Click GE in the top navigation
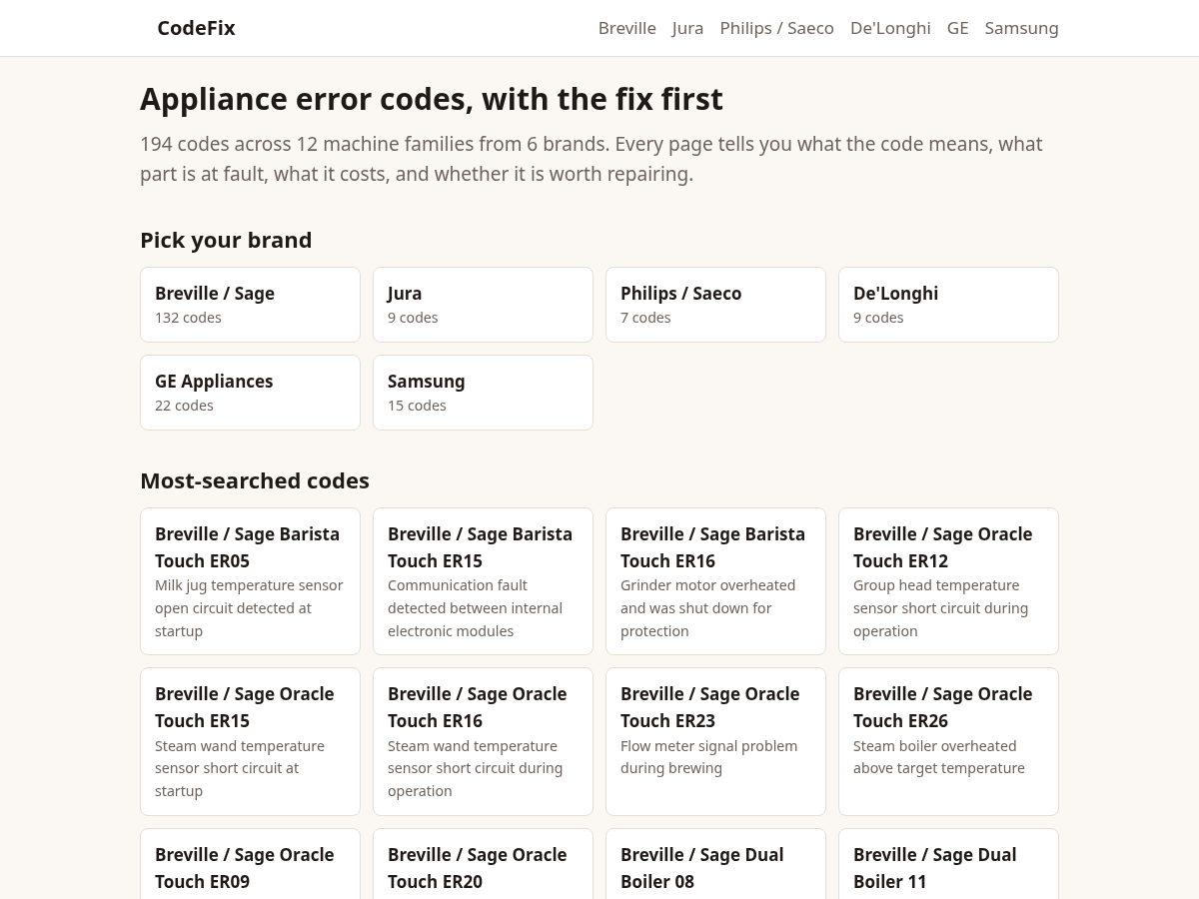The height and width of the screenshot is (899, 1199). (x=958, y=28)
